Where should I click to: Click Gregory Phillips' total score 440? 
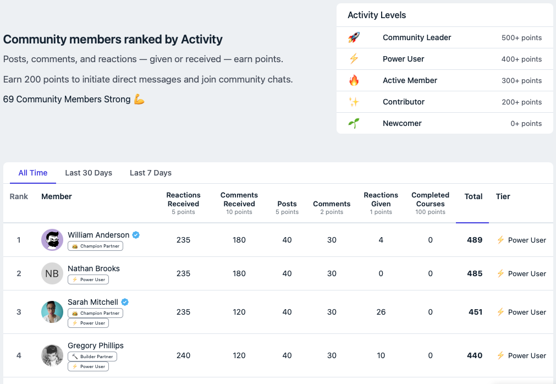coord(475,355)
